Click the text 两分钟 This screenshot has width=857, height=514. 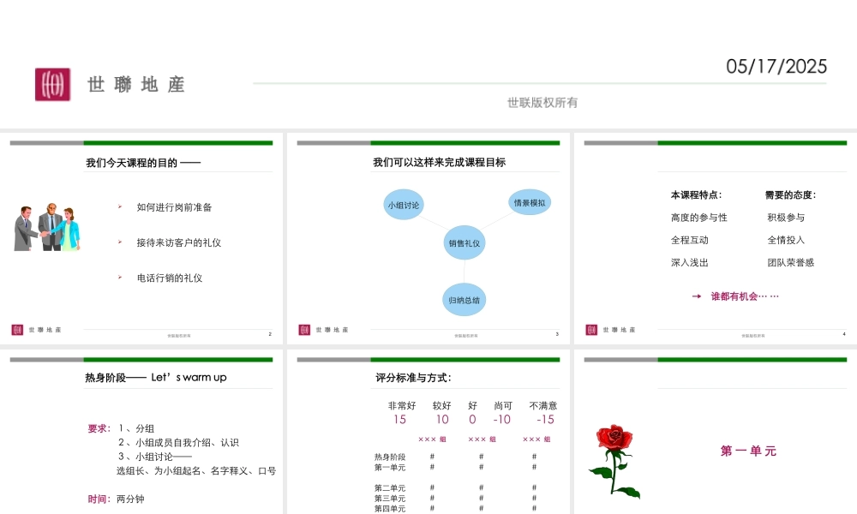point(130,499)
